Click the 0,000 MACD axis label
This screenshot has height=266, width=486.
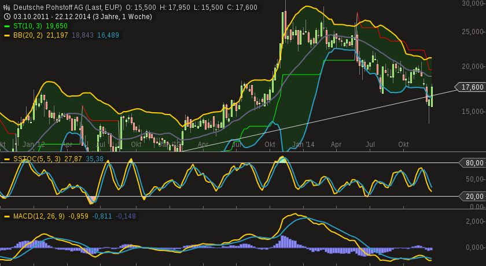click(x=474, y=247)
